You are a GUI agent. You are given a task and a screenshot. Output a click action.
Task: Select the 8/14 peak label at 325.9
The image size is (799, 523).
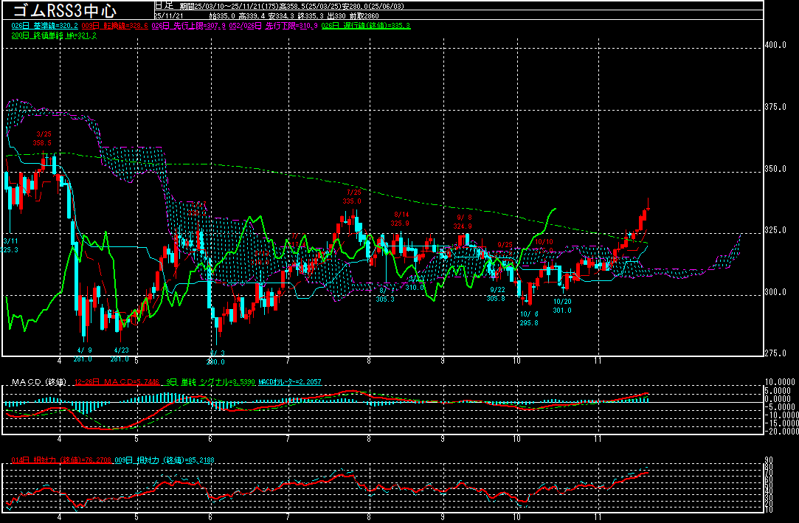[399, 218]
